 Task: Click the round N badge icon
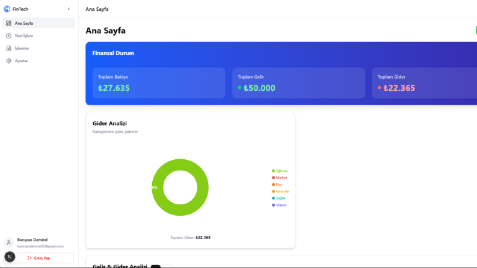coord(10,257)
